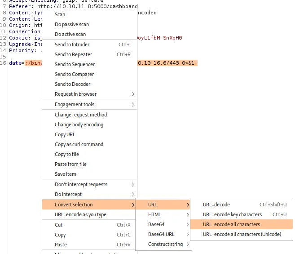Send request to Intruder

point(89,45)
